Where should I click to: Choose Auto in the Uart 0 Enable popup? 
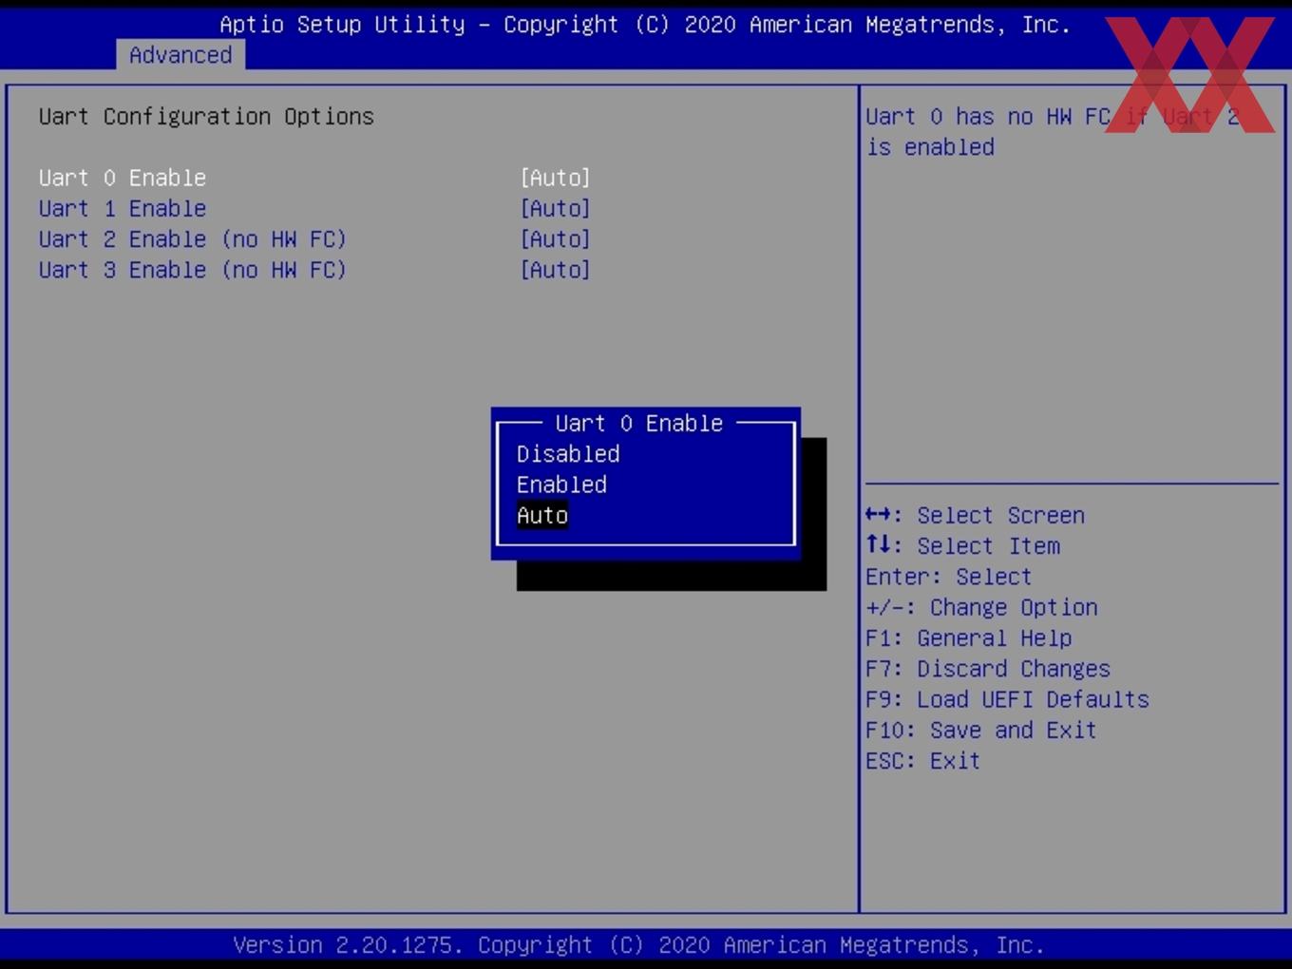[x=542, y=515]
